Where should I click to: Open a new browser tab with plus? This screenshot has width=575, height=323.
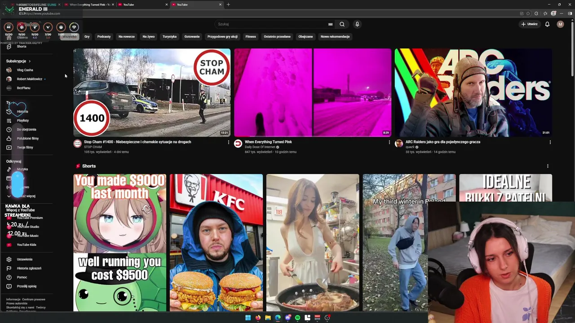coord(228,4)
